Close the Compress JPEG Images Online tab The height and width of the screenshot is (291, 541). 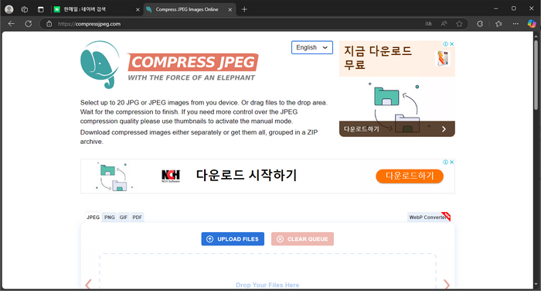point(230,10)
